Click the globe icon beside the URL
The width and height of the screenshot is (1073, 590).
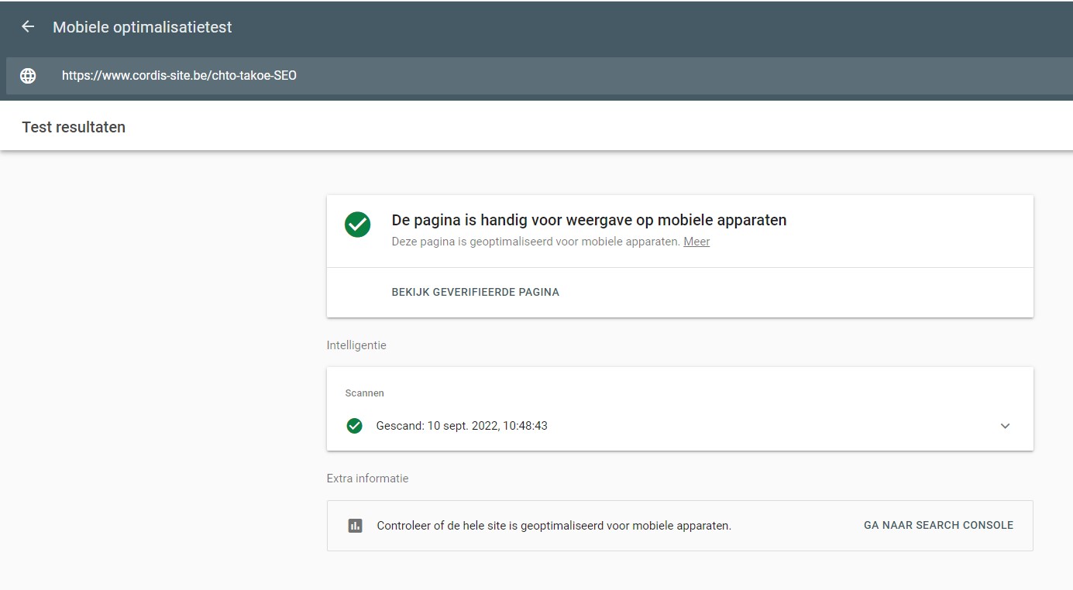[x=28, y=76]
